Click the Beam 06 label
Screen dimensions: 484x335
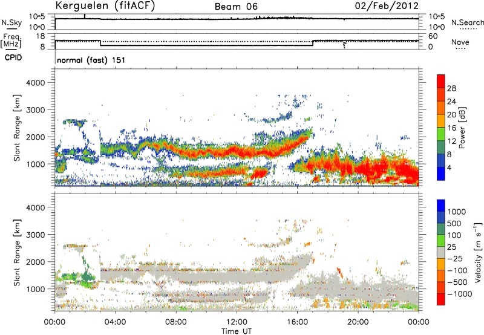pyautogui.click(x=236, y=7)
